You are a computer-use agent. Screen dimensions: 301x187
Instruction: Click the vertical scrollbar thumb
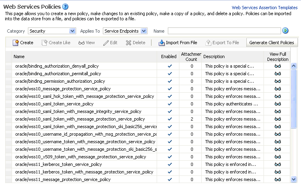tap(294, 99)
